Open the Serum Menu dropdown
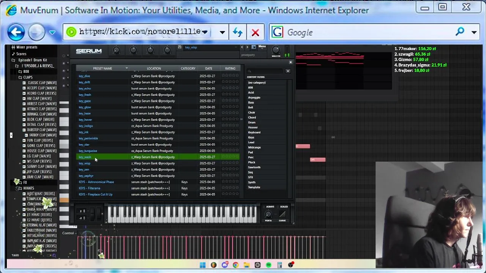Screen dimensions: 486x273 tap(262, 47)
